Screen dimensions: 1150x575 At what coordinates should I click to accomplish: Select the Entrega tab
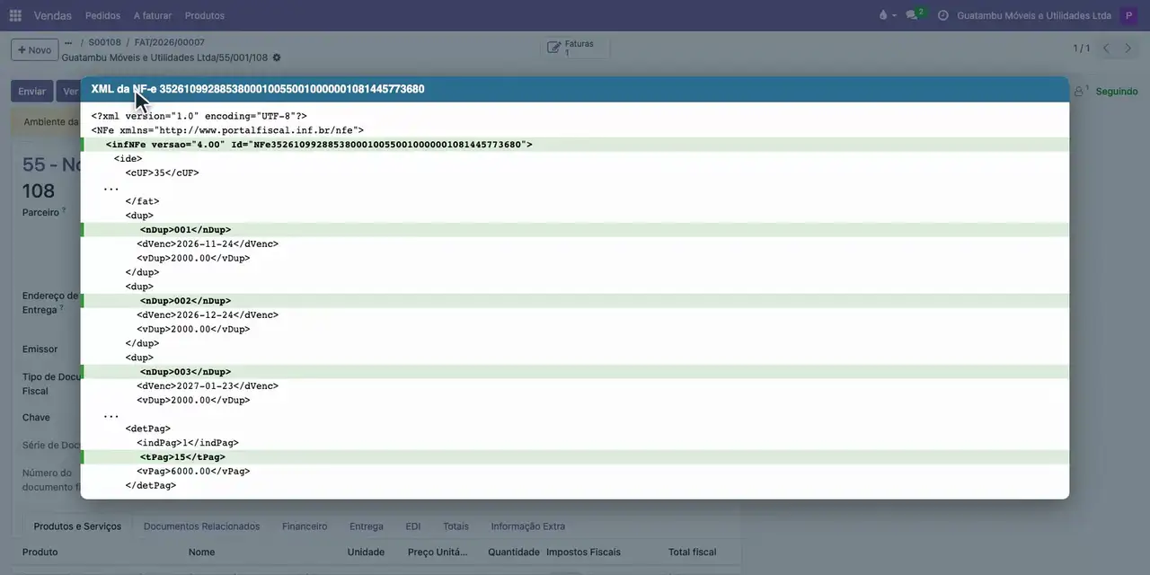(367, 526)
